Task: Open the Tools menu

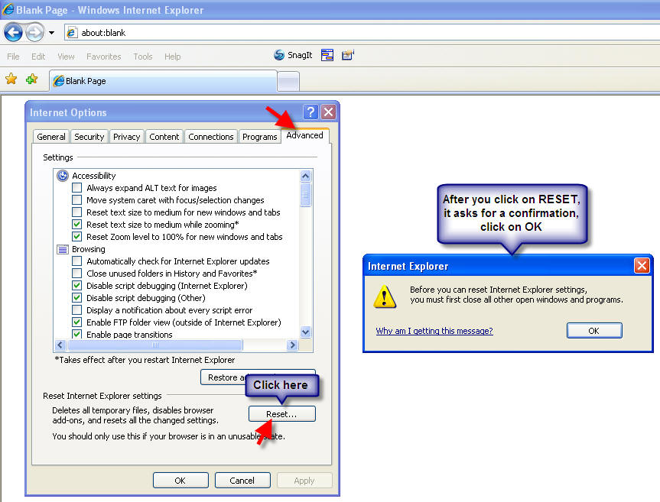Action: click(x=143, y=57)
